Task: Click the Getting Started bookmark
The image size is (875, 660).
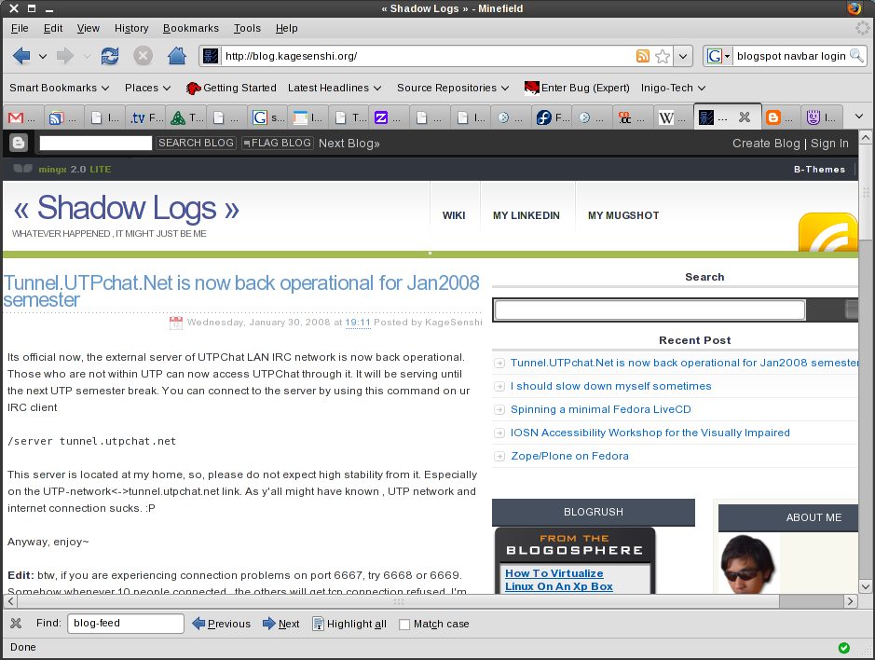Action: tap(231, 88)
